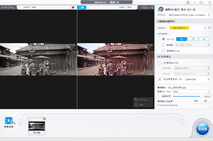Click output path C:\Users\PC\Desktop
Screen dimensions: 213x141
[x=167, y=105]
